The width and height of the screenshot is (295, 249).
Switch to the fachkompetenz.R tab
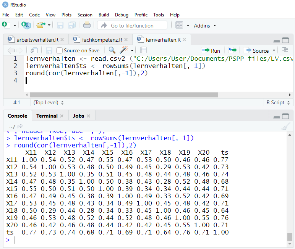pos(102,40)
